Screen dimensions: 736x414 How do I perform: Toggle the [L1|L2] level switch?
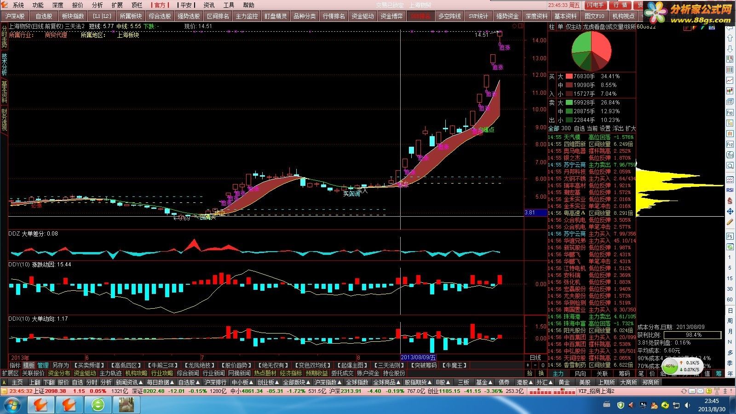[x=102, y=16]
